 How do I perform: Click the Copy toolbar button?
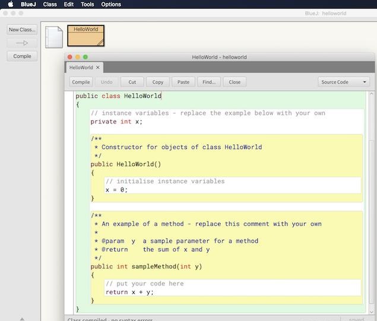158,82
